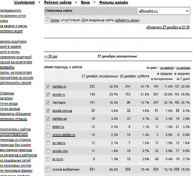Screen dimensions: 193x176
Task: Open каталоги report in sidebar
Action: 6,98
